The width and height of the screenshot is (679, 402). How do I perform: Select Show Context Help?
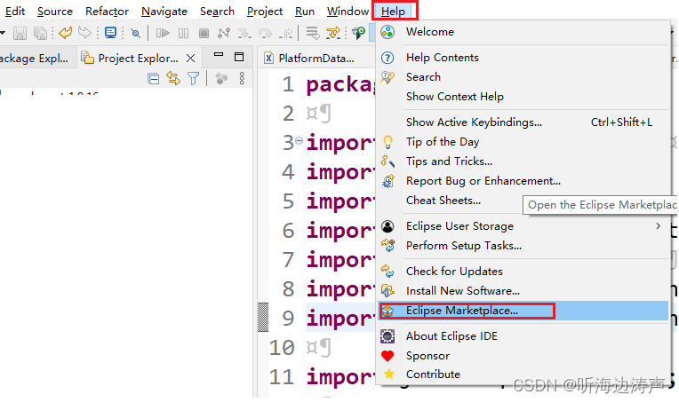523,97
